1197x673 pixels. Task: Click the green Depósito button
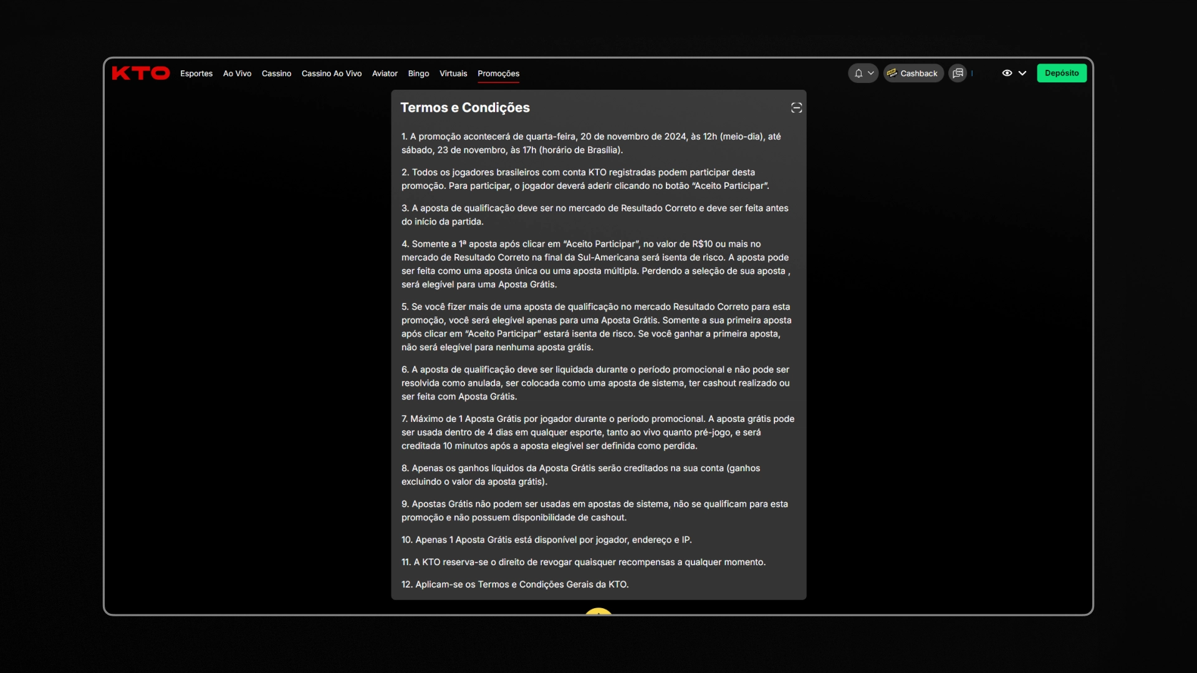pos(1062,74)
